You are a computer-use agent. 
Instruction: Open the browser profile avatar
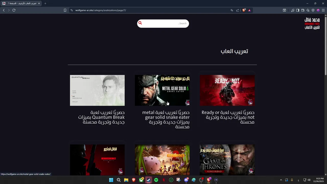click(x=318, y=10)
